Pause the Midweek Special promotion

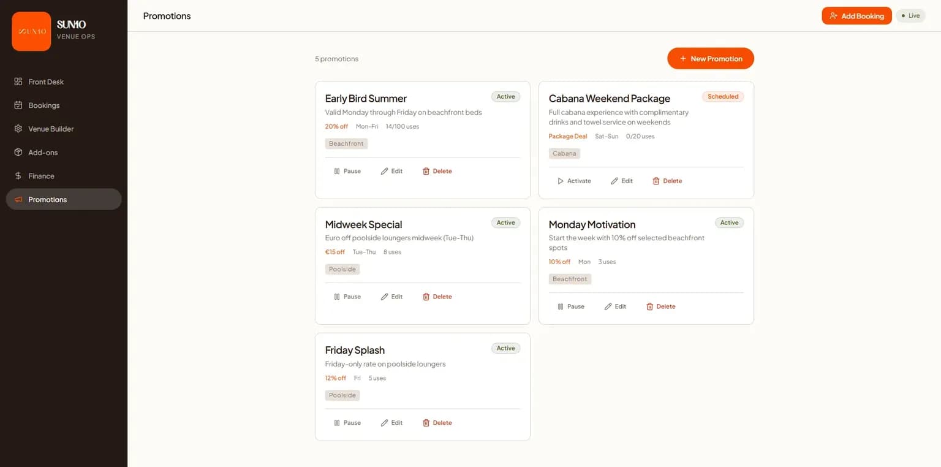click(347, 297)
